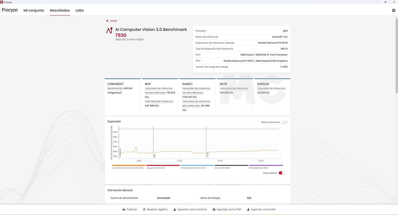Click the Versión de carga de trabajo label
Viewport: 398px width, 215px height.
(212, 67)
